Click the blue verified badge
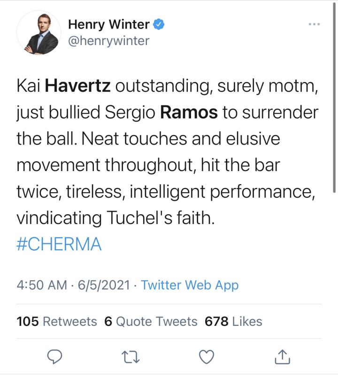The image size is (338, 375). [x=160, y=24]
